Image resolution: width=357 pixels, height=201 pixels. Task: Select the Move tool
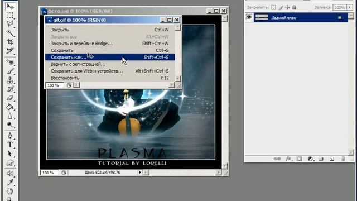coord(10,6)
